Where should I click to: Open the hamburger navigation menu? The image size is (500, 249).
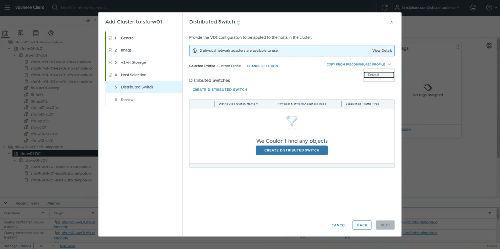click(7, 7)
